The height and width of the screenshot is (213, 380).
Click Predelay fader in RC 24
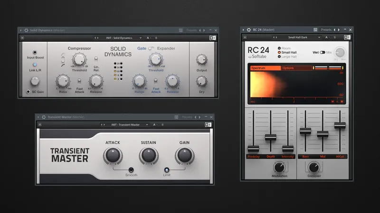(x=254, y=149)
